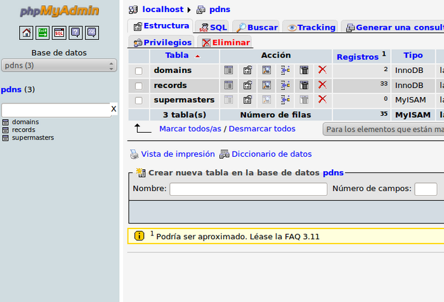Open Generar una consulta tab
Image resolution: width=444 pixels, height=302 pixels.
point(394,27)
